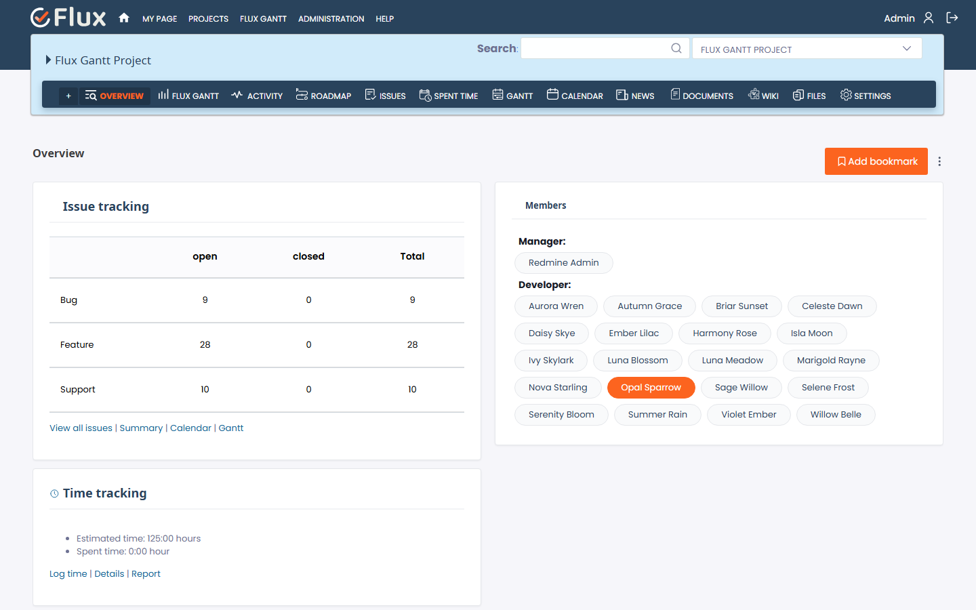The image size is (976, 610).
Task: Open Gantt link under Issue tracking
Action: [231, 428]
